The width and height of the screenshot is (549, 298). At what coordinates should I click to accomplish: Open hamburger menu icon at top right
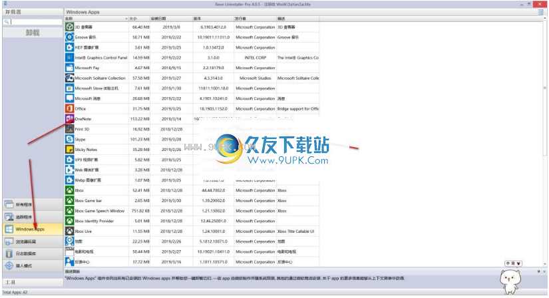click(541, 12)
